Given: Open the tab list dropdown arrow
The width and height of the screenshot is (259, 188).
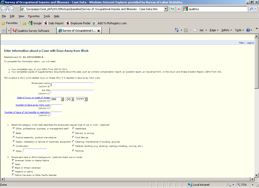Looking at the screenshot, I should click(x=9, y=31).
